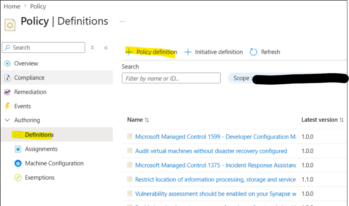The image size is (349, 206).
Task: Go to Policy breadcrumb
Action: (38, 6)
